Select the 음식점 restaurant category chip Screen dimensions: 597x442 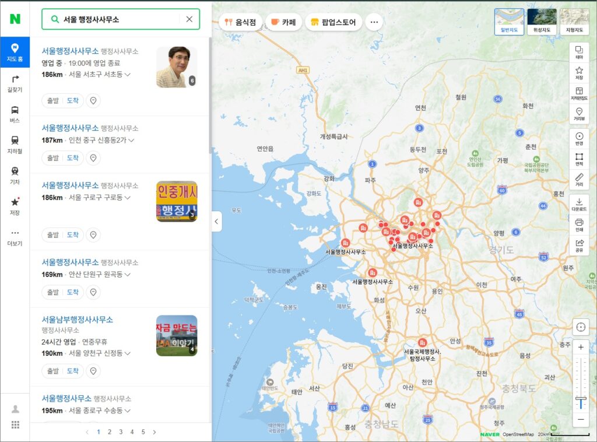click(x=241, y=22)
